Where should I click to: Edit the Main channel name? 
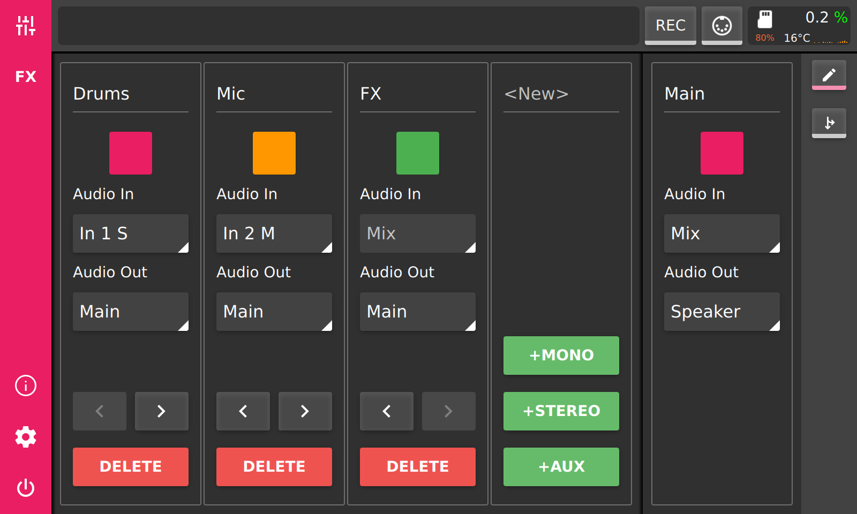(722, 94)
